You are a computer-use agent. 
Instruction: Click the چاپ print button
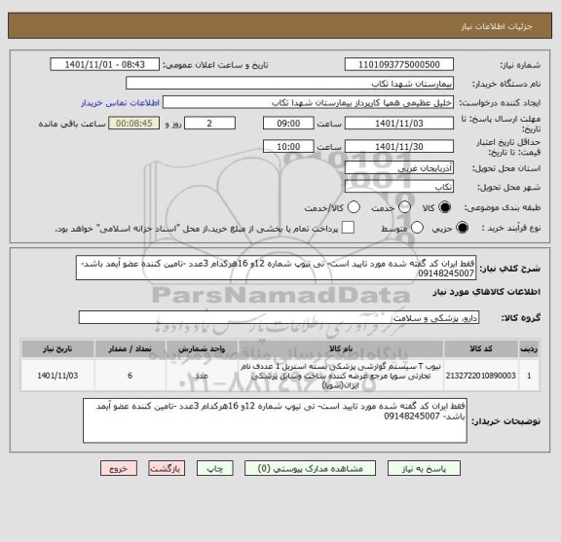click(215, 468)
